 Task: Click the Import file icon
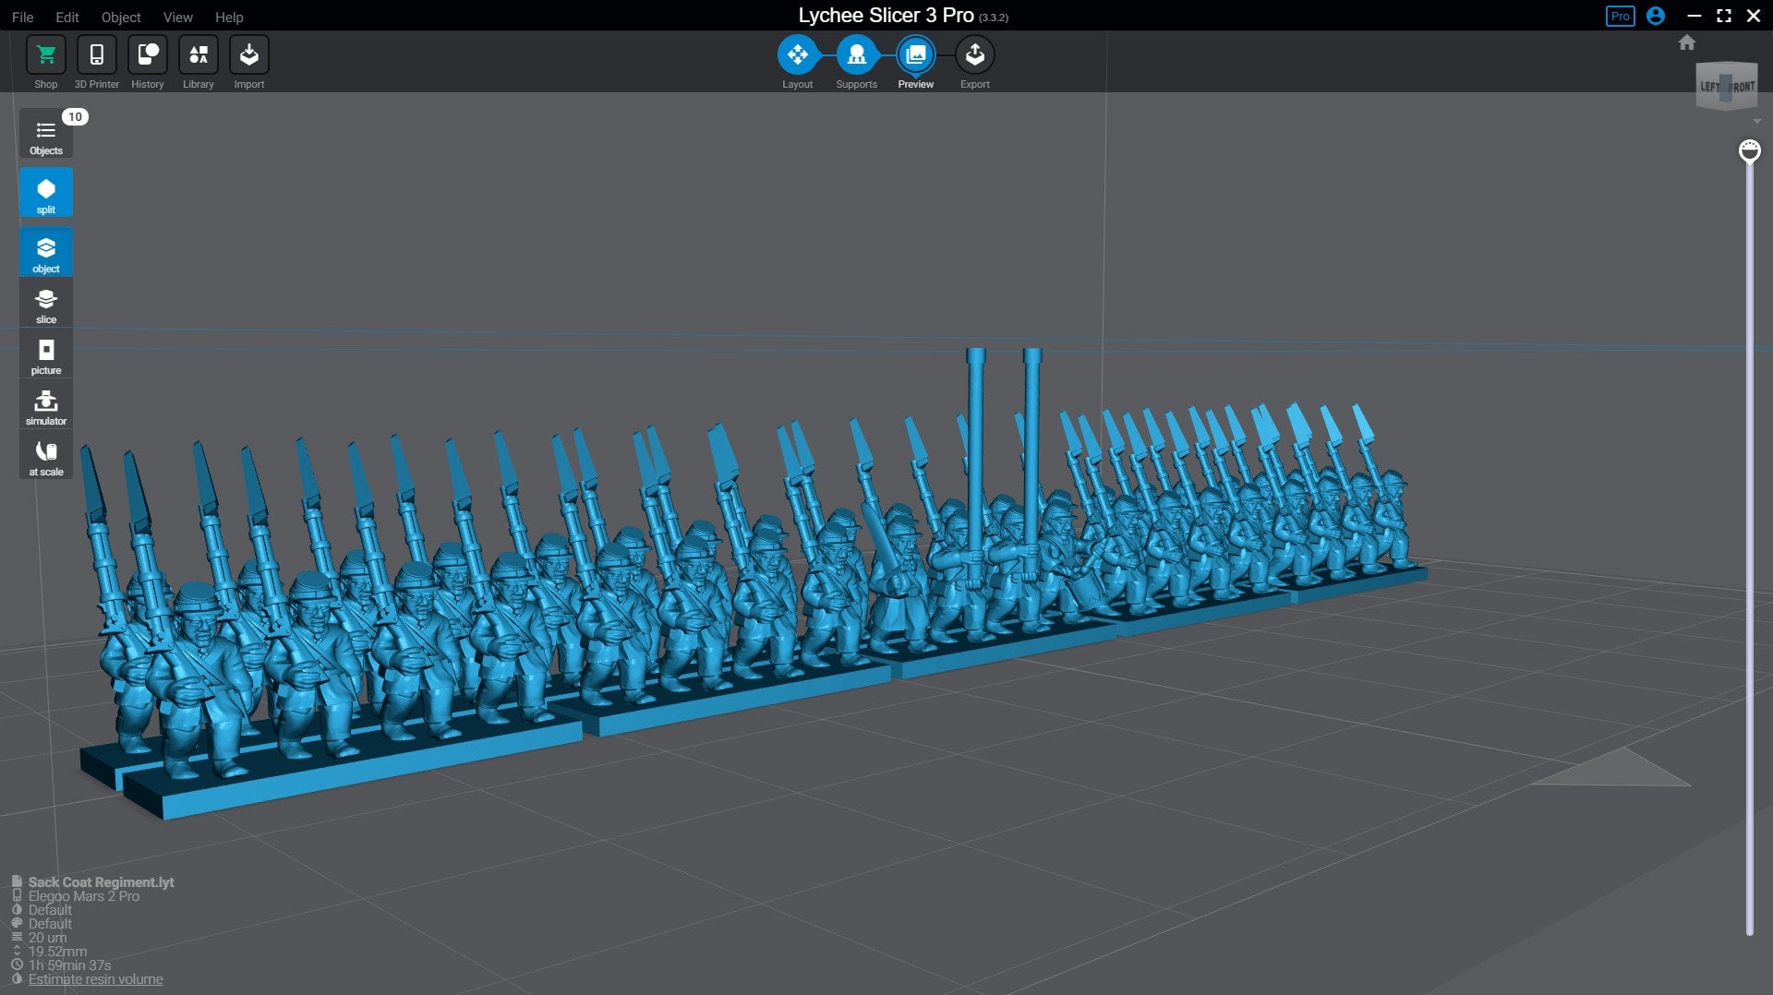click(248, 55)
